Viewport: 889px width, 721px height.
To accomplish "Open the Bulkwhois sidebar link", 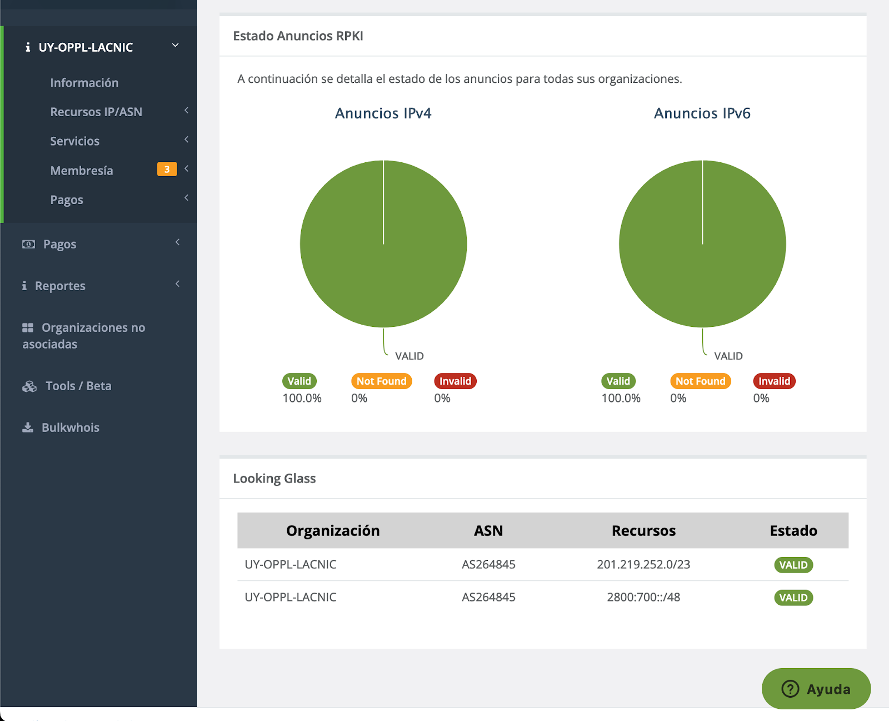I will pos(71,427).
